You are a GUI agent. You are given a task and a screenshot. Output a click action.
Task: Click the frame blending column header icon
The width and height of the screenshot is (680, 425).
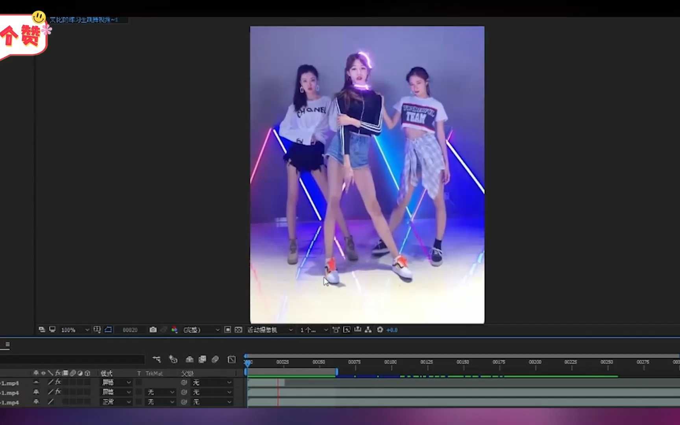click(x=66, y=373)
